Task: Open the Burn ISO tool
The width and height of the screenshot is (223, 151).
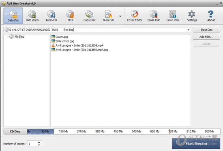Action: point(108,16)
